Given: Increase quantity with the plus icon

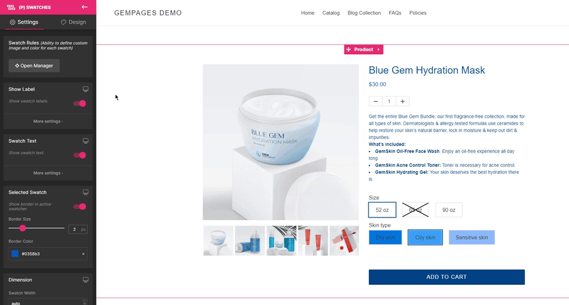Looking at the screenshot, I should pos(402,101).
